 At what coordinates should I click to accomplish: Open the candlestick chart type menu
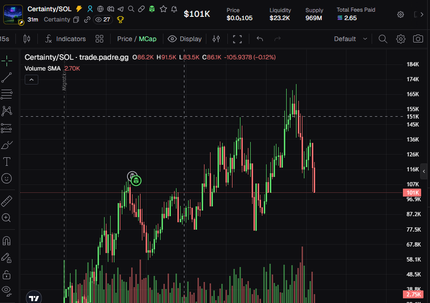[27, 39]
